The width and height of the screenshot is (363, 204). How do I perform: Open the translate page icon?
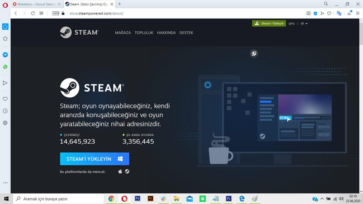339,13
